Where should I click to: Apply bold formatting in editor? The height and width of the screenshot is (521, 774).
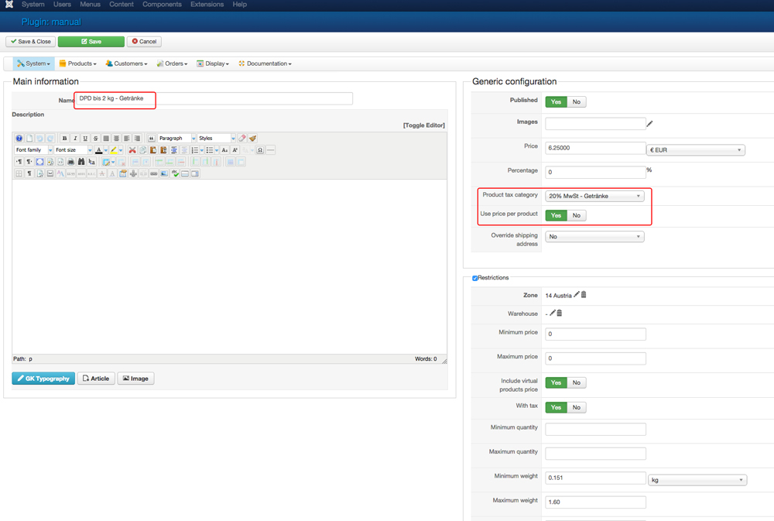click(65, 139)
